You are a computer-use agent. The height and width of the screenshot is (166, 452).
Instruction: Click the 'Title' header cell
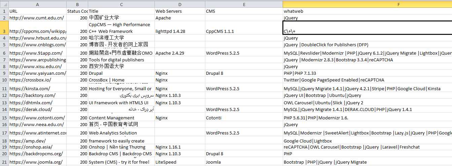coord(121,11)
